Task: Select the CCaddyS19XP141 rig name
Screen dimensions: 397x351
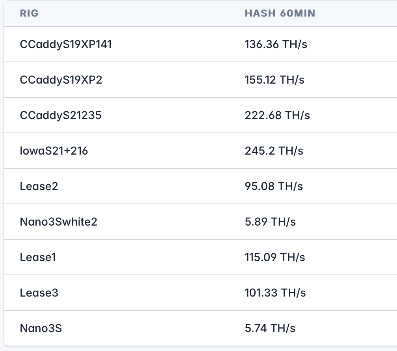Action: tap(66, 44)
